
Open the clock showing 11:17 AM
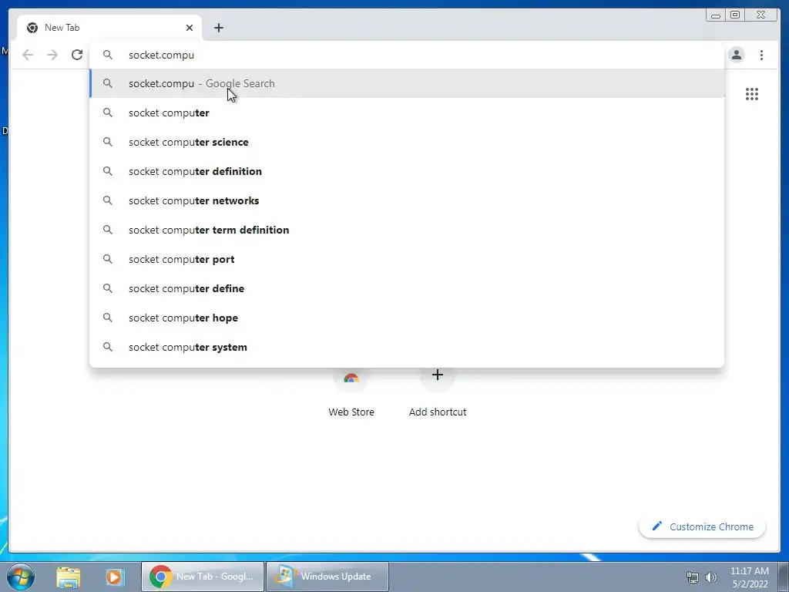tap(749, 577)
